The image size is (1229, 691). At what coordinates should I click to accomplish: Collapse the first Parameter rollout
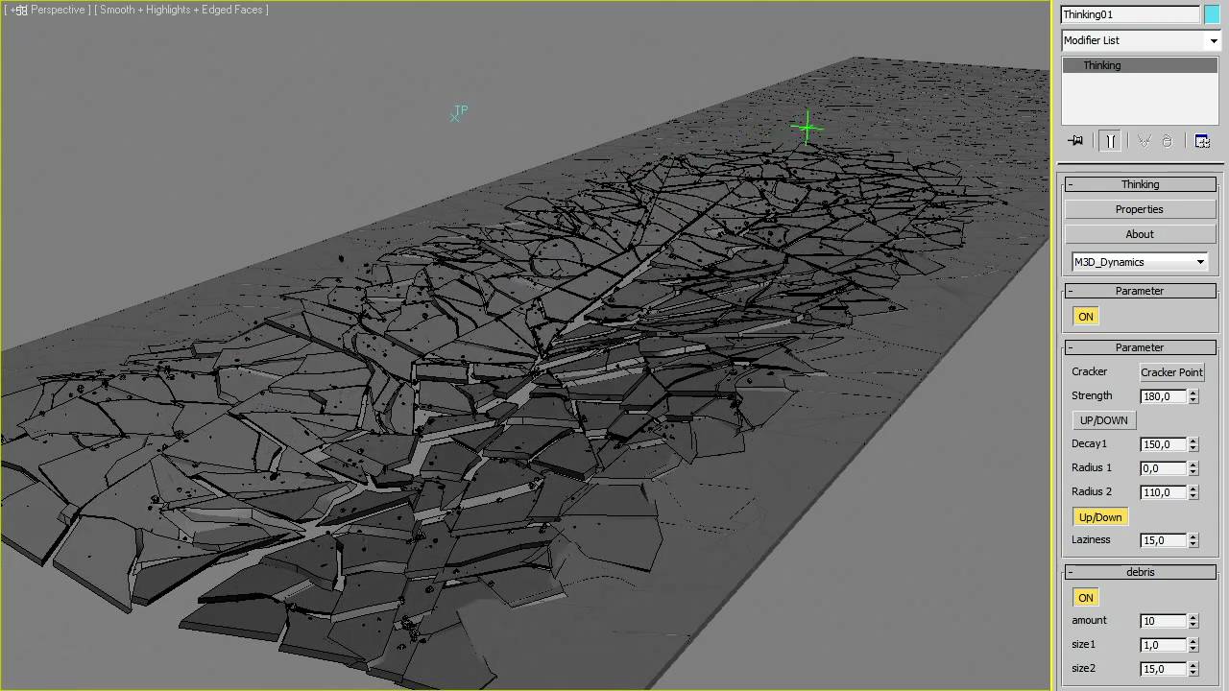tap(1140, 291)
